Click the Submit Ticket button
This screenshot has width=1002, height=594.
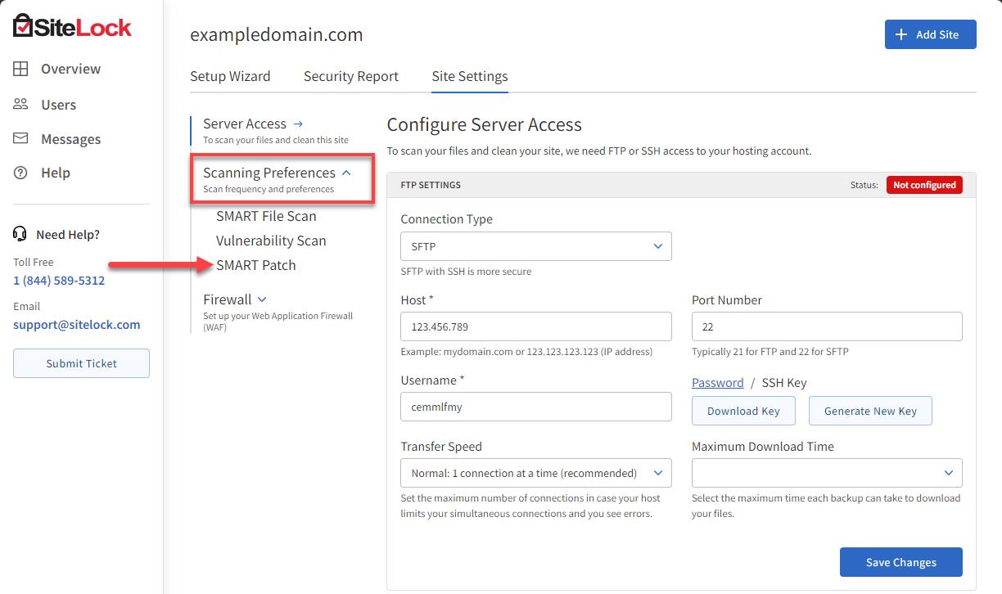[81, 363]
